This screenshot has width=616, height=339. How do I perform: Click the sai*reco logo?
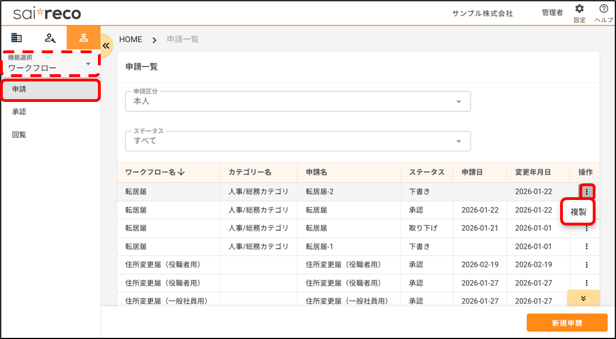pos(47,13)
